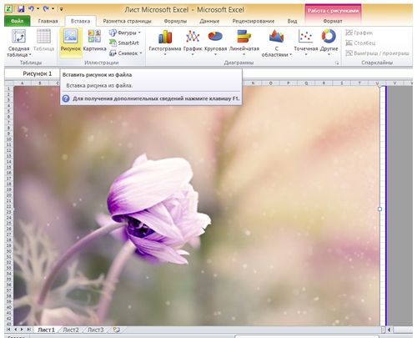Click the picture's right-middle sizing handle
The width and height of the screenshot is (417, 338).
point(379,209)
